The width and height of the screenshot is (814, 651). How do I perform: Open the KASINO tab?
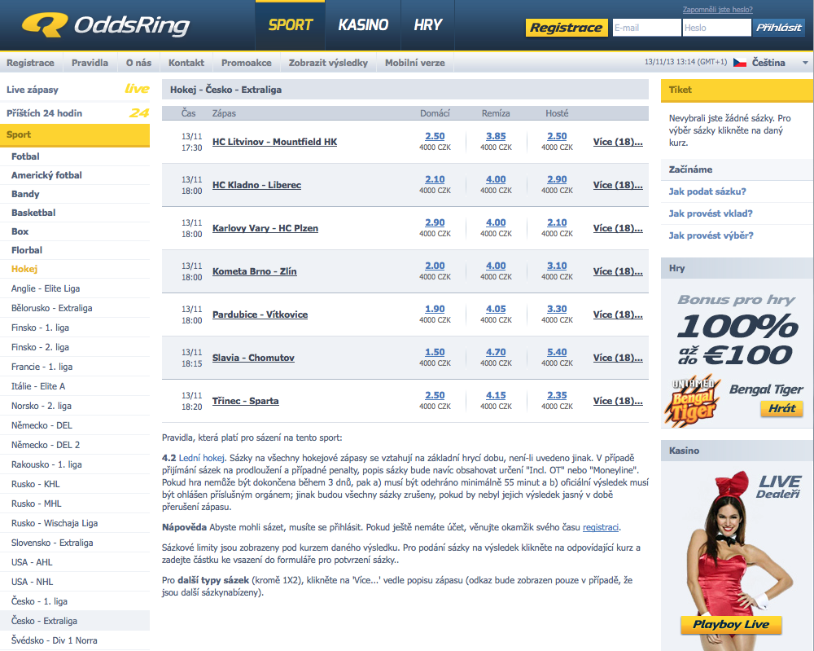(363, 25)
